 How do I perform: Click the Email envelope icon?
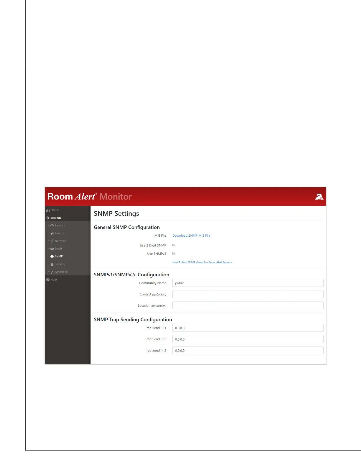coord(52,249)
